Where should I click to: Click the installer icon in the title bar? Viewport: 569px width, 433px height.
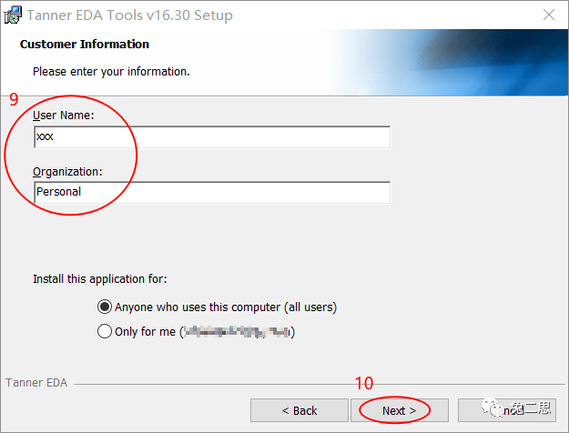[x=14, y=15]
